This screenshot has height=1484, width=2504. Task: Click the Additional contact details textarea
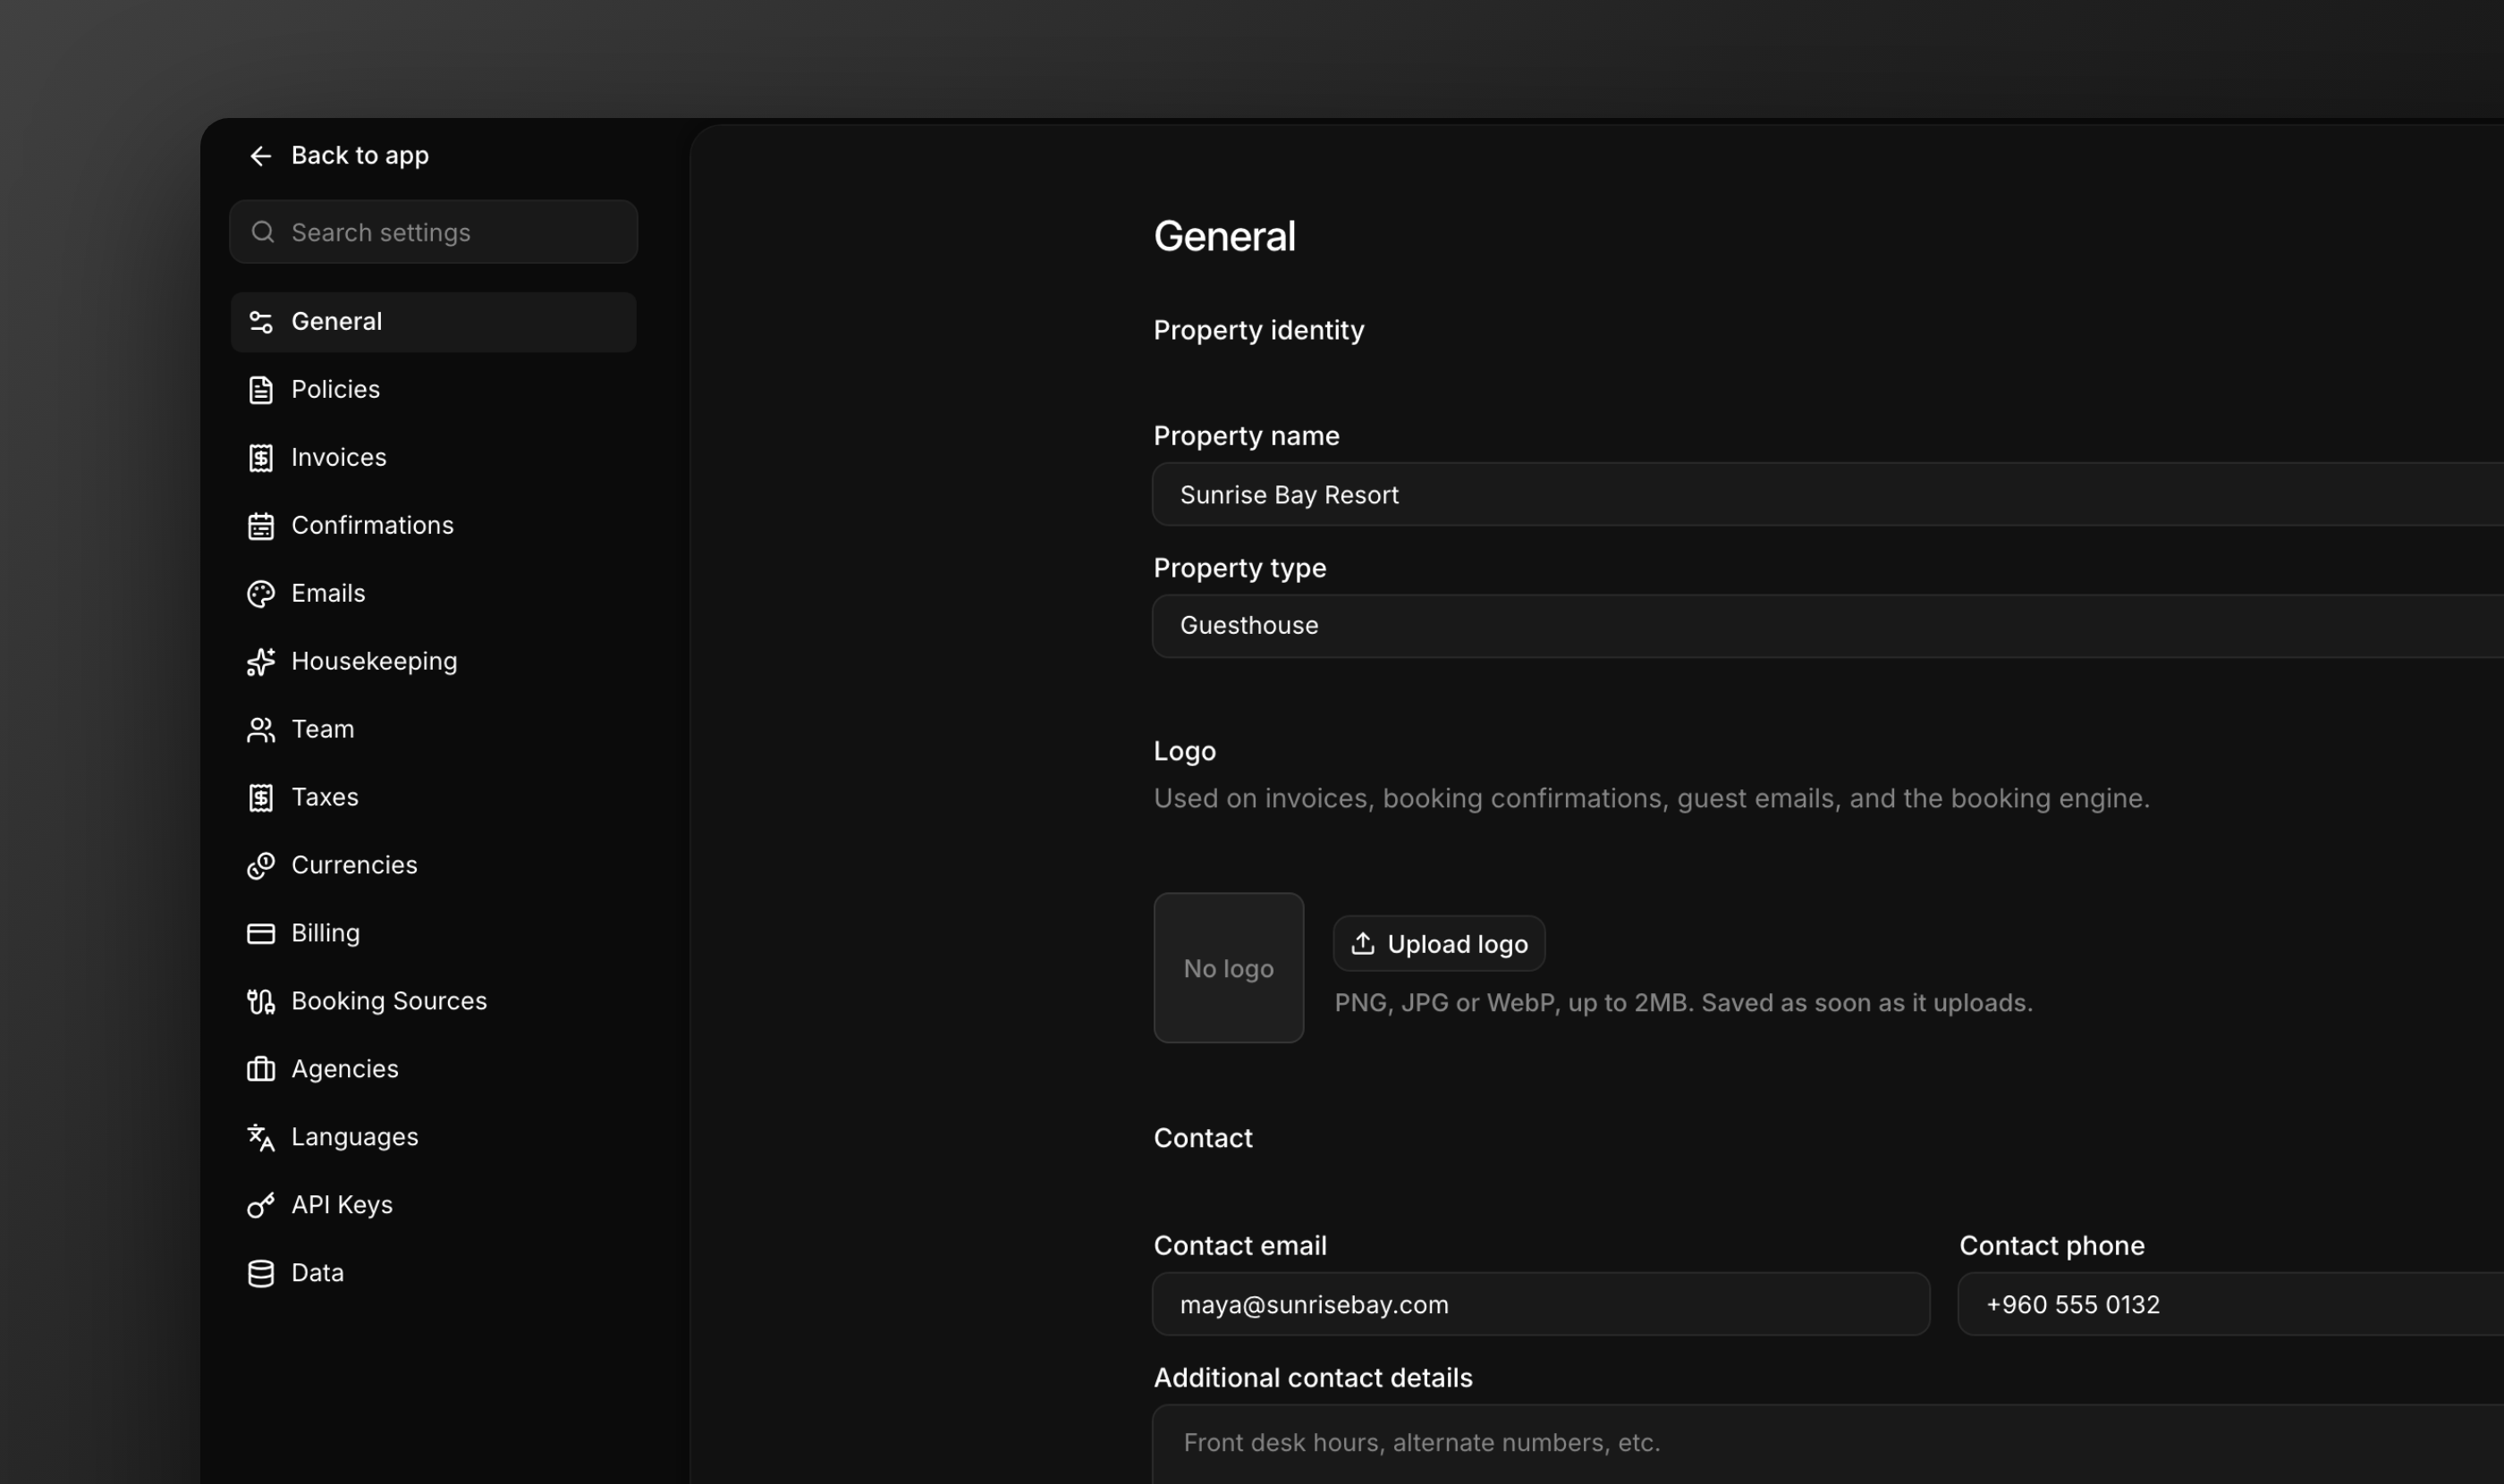click(x=1828, y=1445)
